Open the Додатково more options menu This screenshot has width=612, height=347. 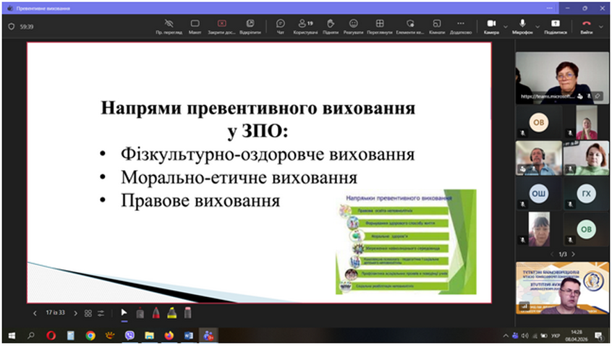pyautogui.click(x=461, y=26)
